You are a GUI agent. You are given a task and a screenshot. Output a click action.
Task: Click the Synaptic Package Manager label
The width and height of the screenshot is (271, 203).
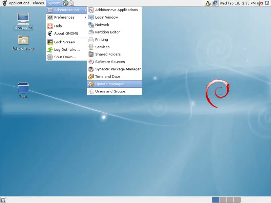[118, 69]
